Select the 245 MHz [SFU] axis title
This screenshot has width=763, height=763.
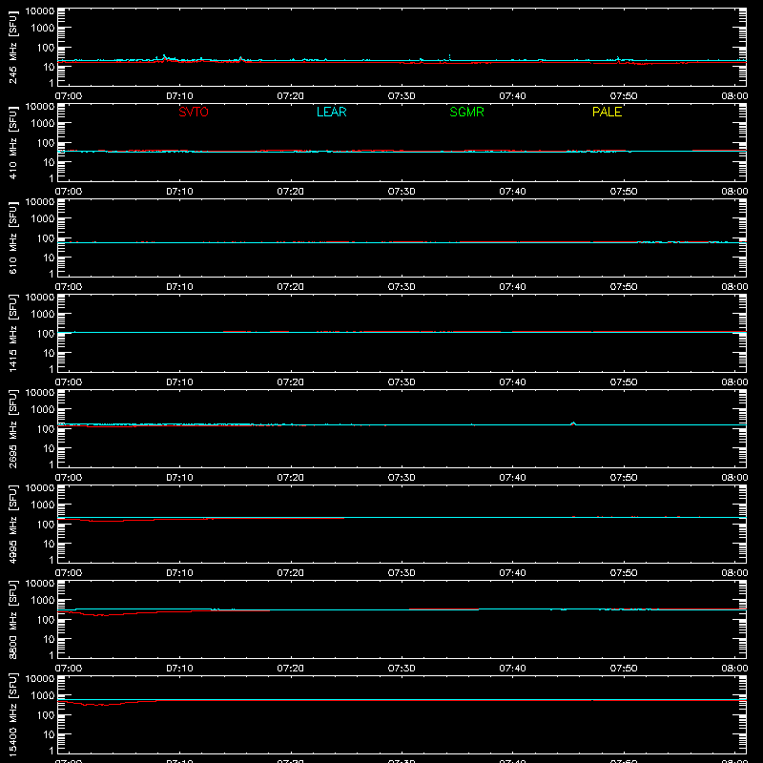(x=12, y=47)
